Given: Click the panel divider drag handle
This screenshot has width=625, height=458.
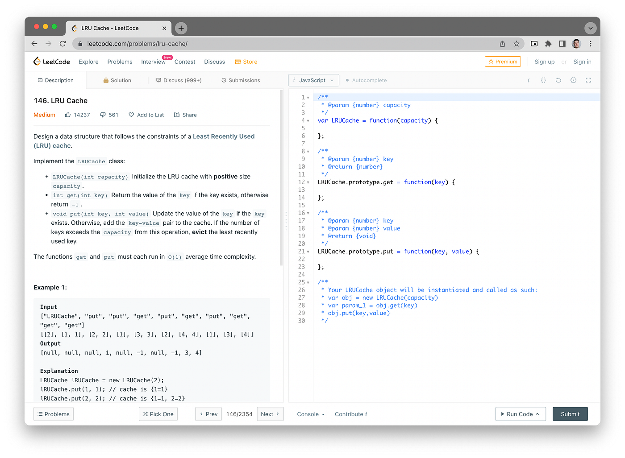Looking at the screenshot, I should (286, 221).
